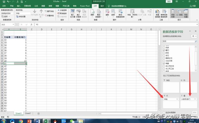Open the File (文件) tab
The image size is (199, 123).
(4, 6)
